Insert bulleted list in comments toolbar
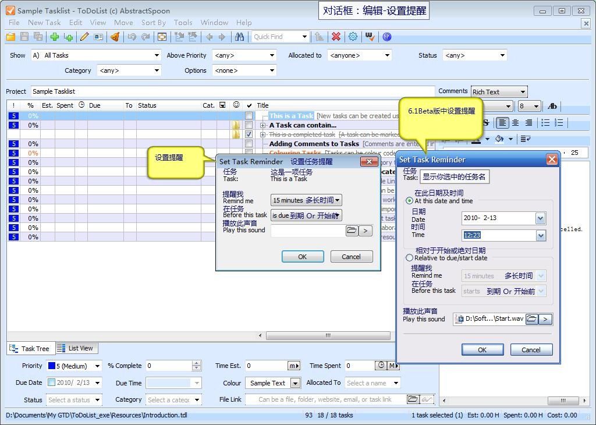This screenshot has width=596, height=425. click(545, 123)
